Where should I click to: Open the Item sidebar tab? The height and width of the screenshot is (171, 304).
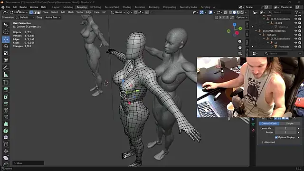pyautogui.click(x=247, y=25)
